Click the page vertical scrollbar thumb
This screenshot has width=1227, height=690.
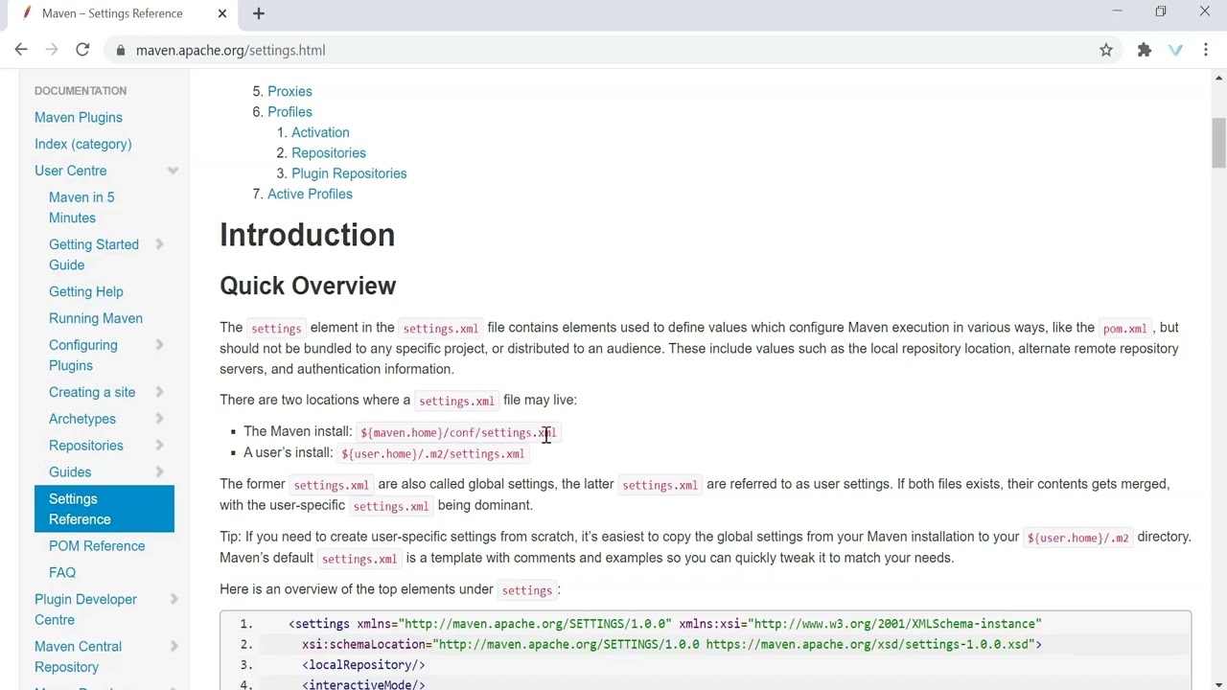tap(1218, 142)
